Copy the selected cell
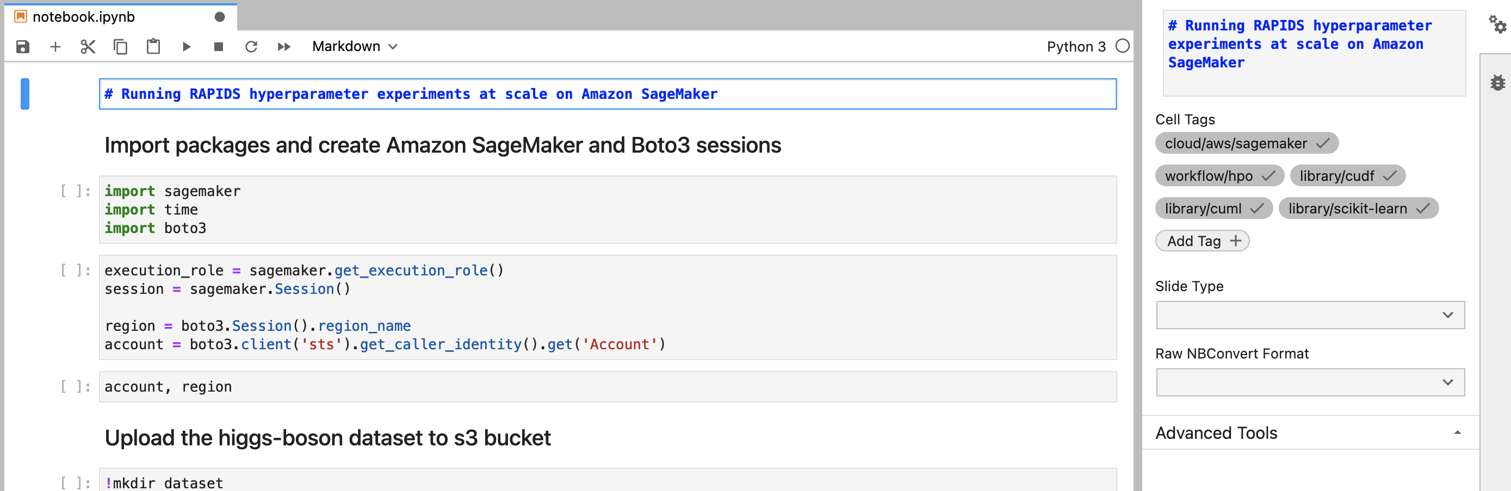The image size is (1511, 491). (x=120, y=47)
